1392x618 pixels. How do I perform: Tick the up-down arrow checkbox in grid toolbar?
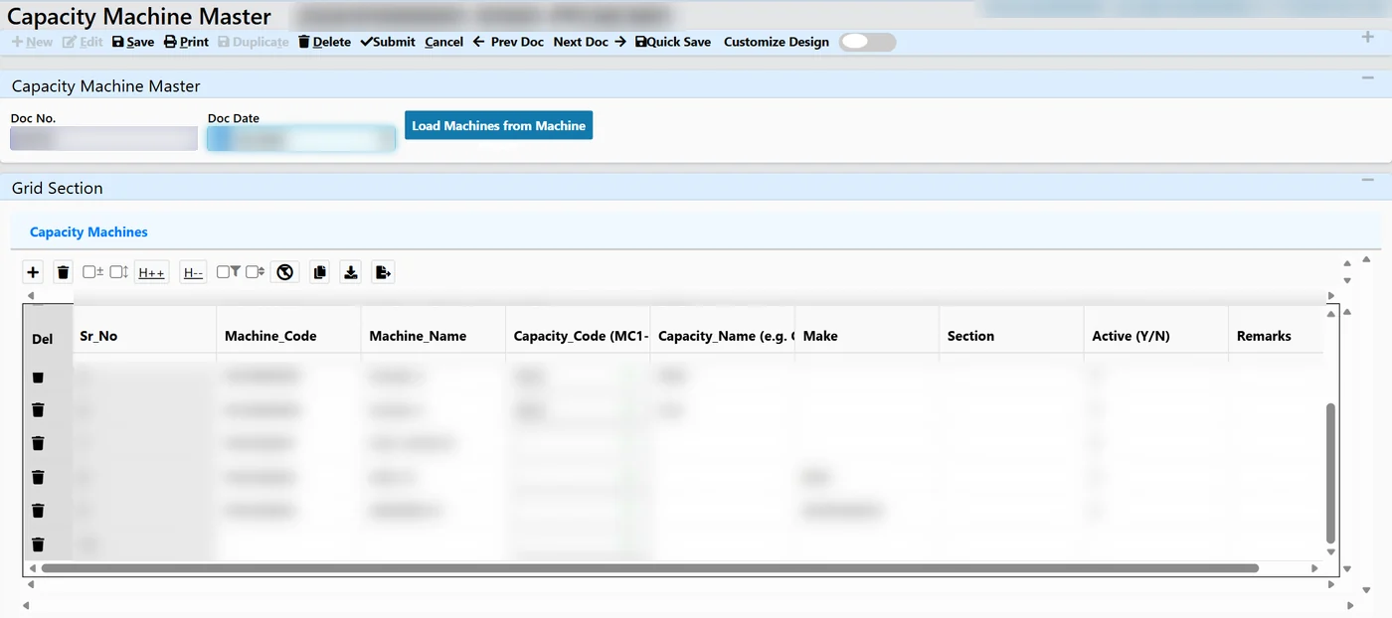118,271
